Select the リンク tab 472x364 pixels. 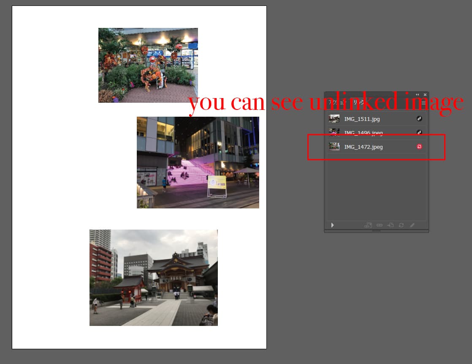[x=359, y=102]
